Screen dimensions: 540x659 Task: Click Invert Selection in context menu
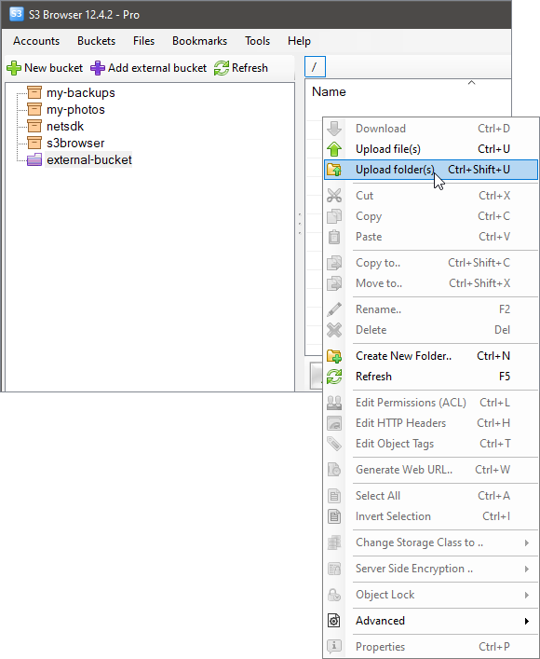point(431,516)
